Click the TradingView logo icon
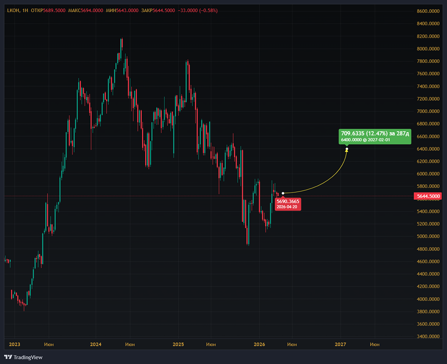This screenshot has width=447, height=364. point(8,357)
